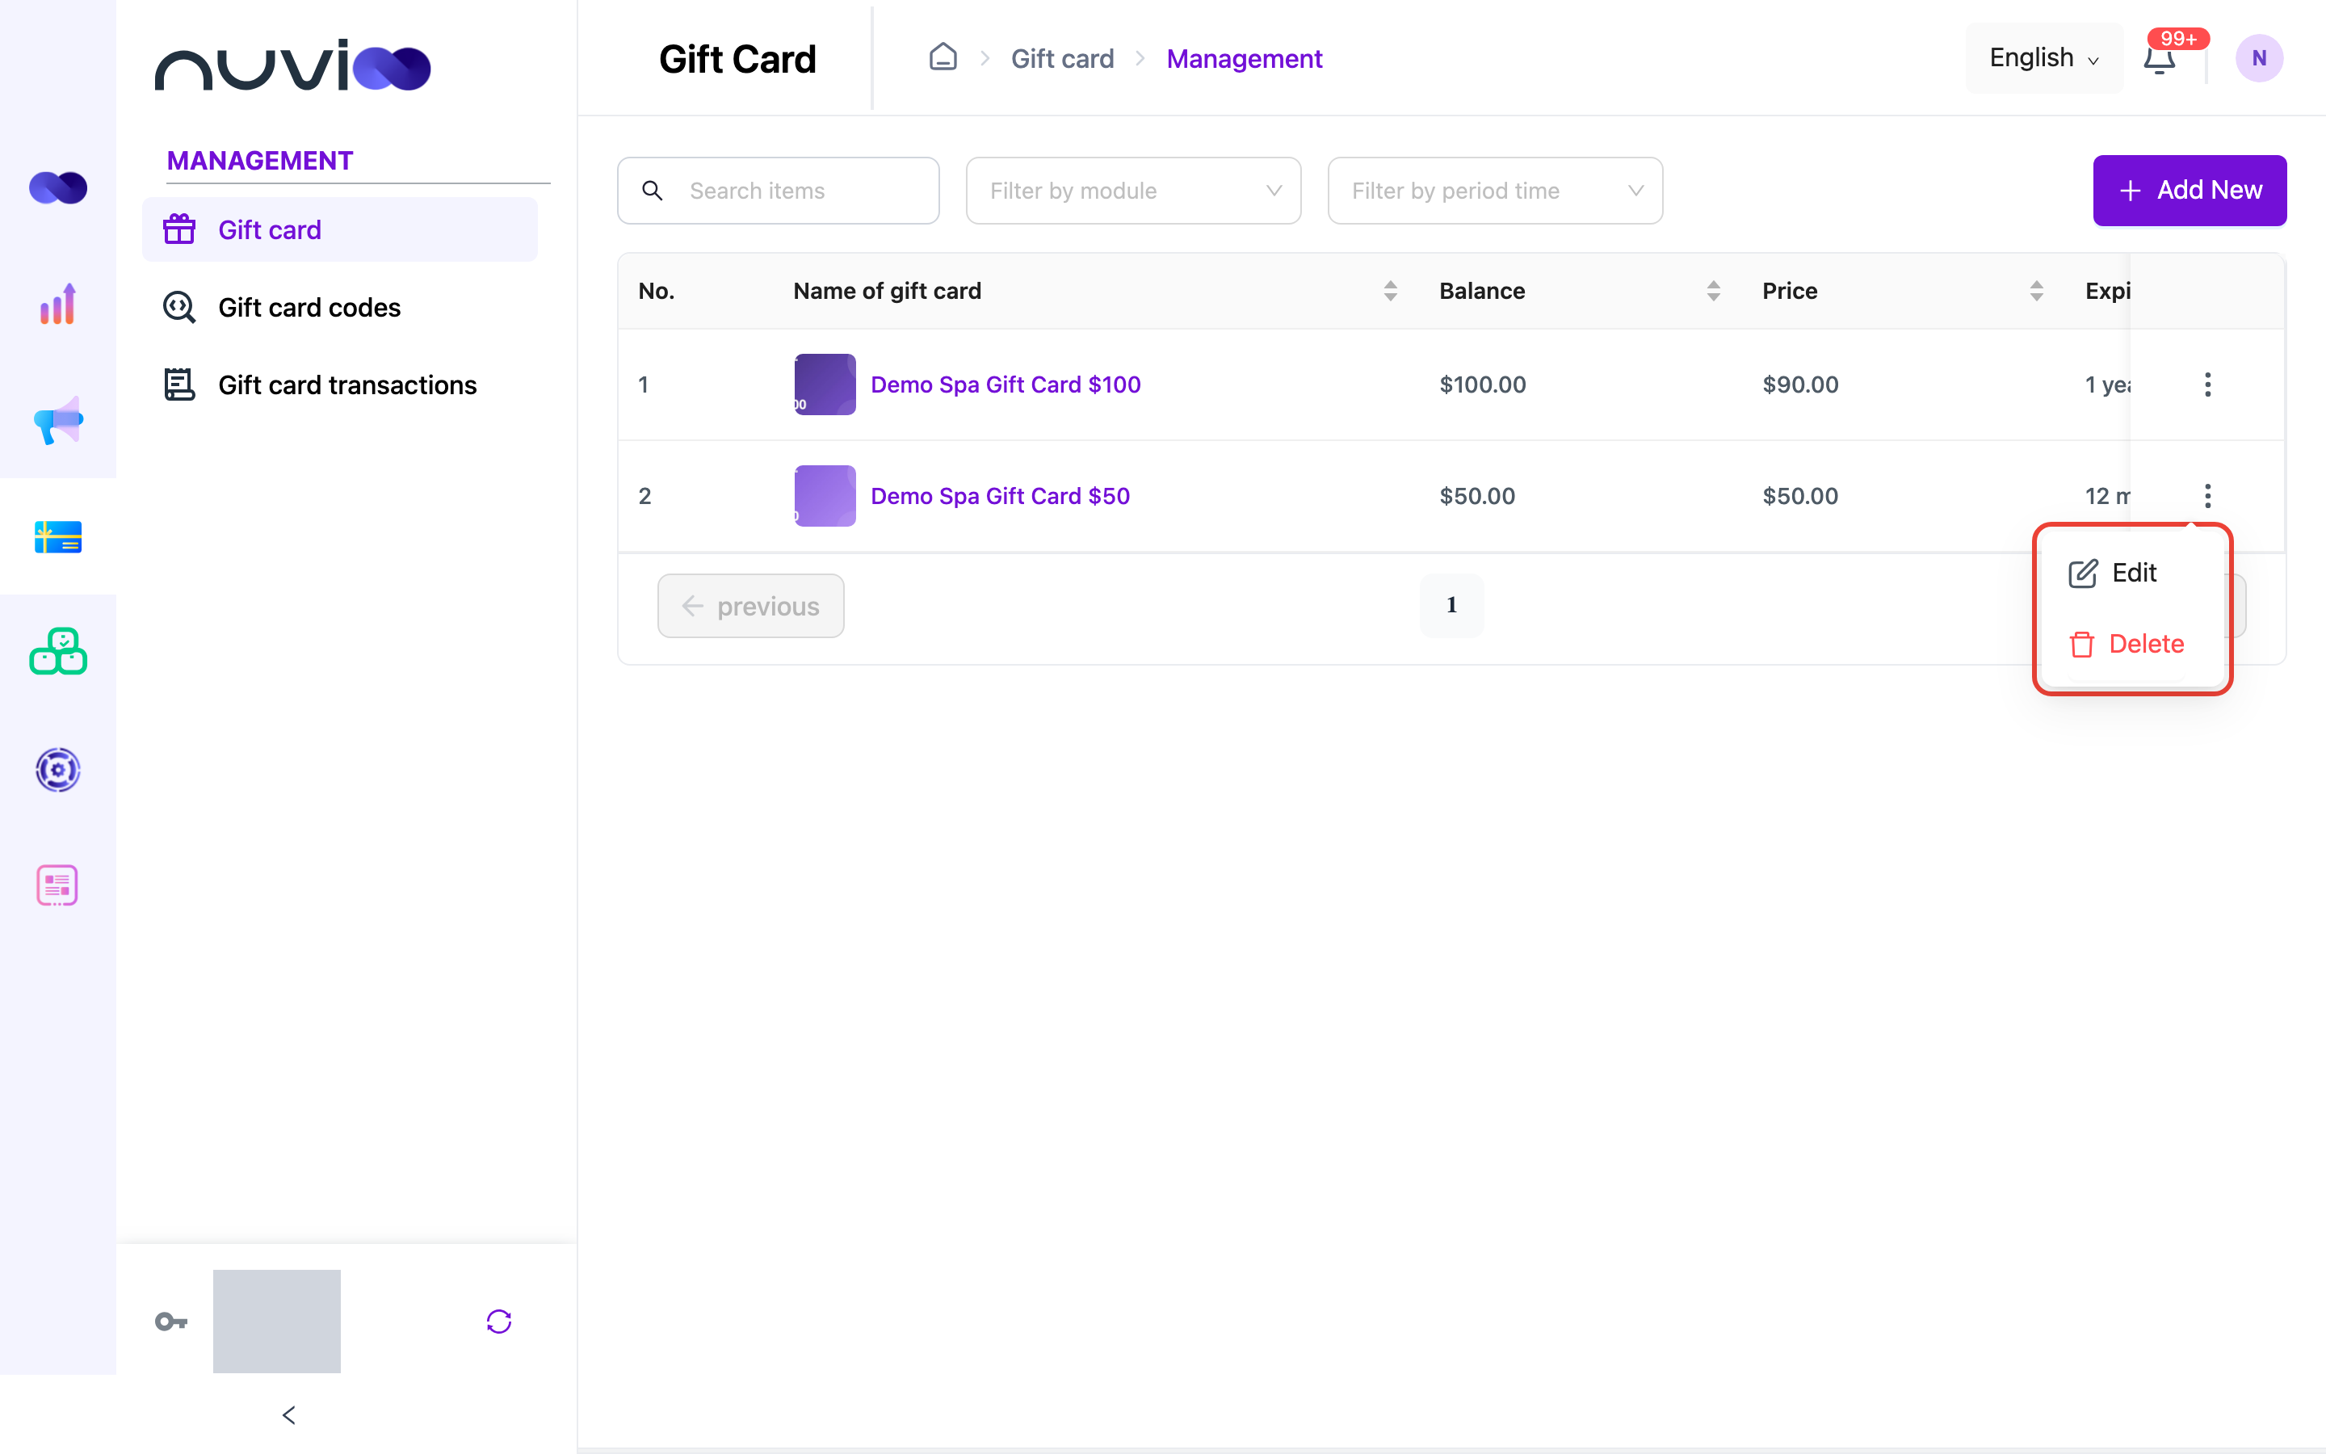Image resolution: width=2326 pixels, height=1454 pixels.
Task: Click the Nuvi infinity logo in the icon rail
Action: [57, 187]
